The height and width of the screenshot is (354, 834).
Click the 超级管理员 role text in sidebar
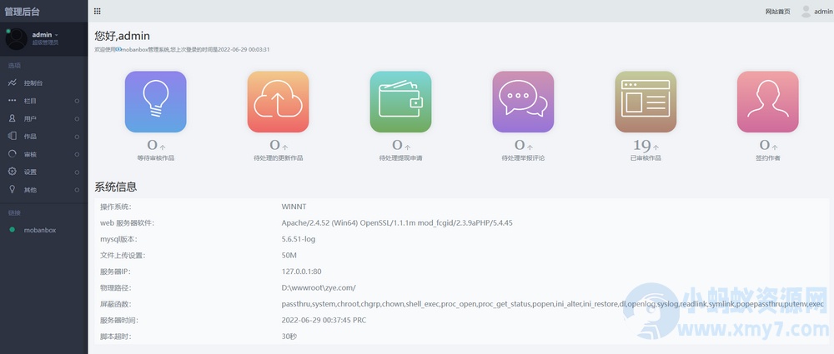click(x=45, y=42)
